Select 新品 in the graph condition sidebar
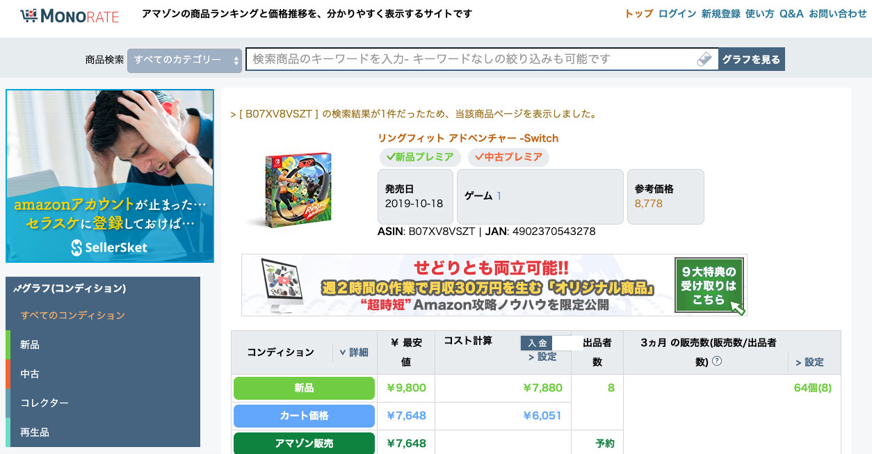 coord(103,345)
